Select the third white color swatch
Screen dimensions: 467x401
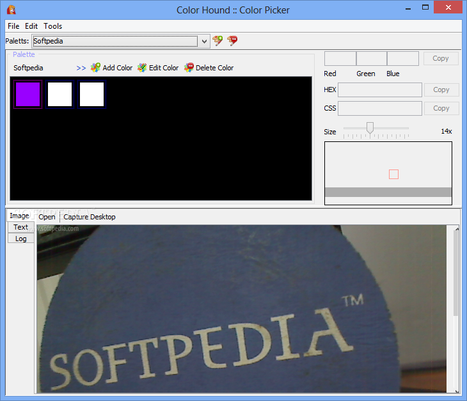click(91, 95)
